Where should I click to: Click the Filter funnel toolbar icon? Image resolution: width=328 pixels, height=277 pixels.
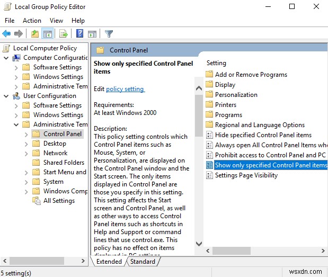pos(109,33)
